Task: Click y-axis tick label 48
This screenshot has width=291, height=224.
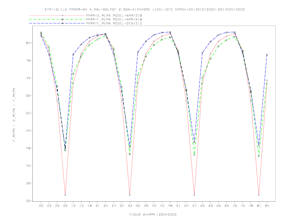Action: (29, 148)
